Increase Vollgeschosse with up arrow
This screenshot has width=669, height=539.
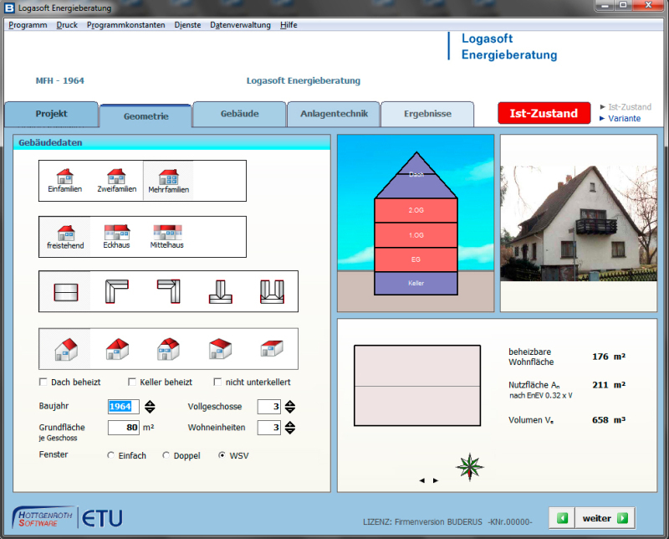290,403
